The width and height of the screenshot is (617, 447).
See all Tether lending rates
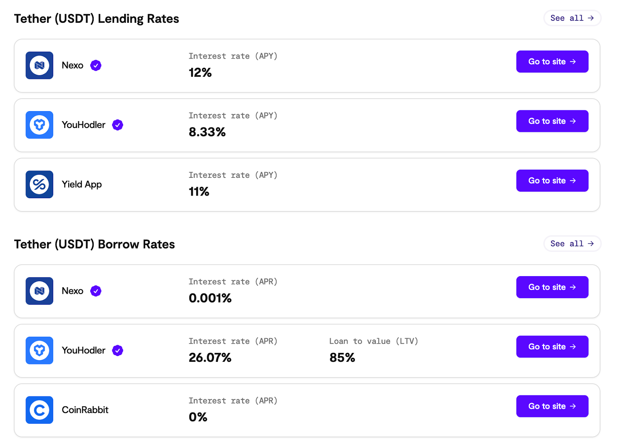pos(572,18)
